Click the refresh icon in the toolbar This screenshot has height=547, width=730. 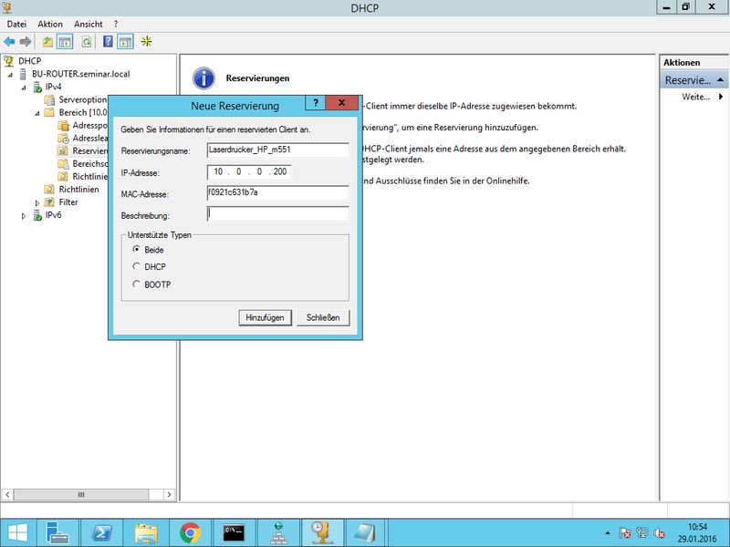point(87,42)
